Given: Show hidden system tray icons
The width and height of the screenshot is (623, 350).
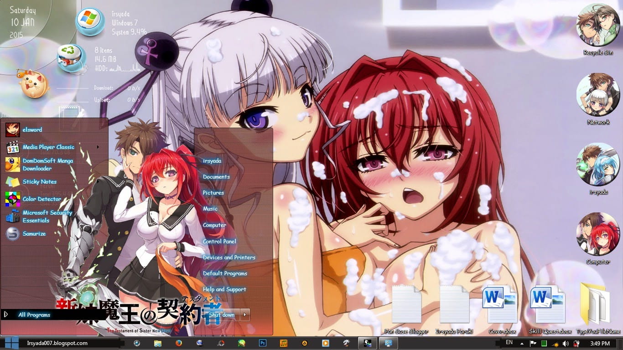Looking at the screenshot, I should (x=522, y=343).
